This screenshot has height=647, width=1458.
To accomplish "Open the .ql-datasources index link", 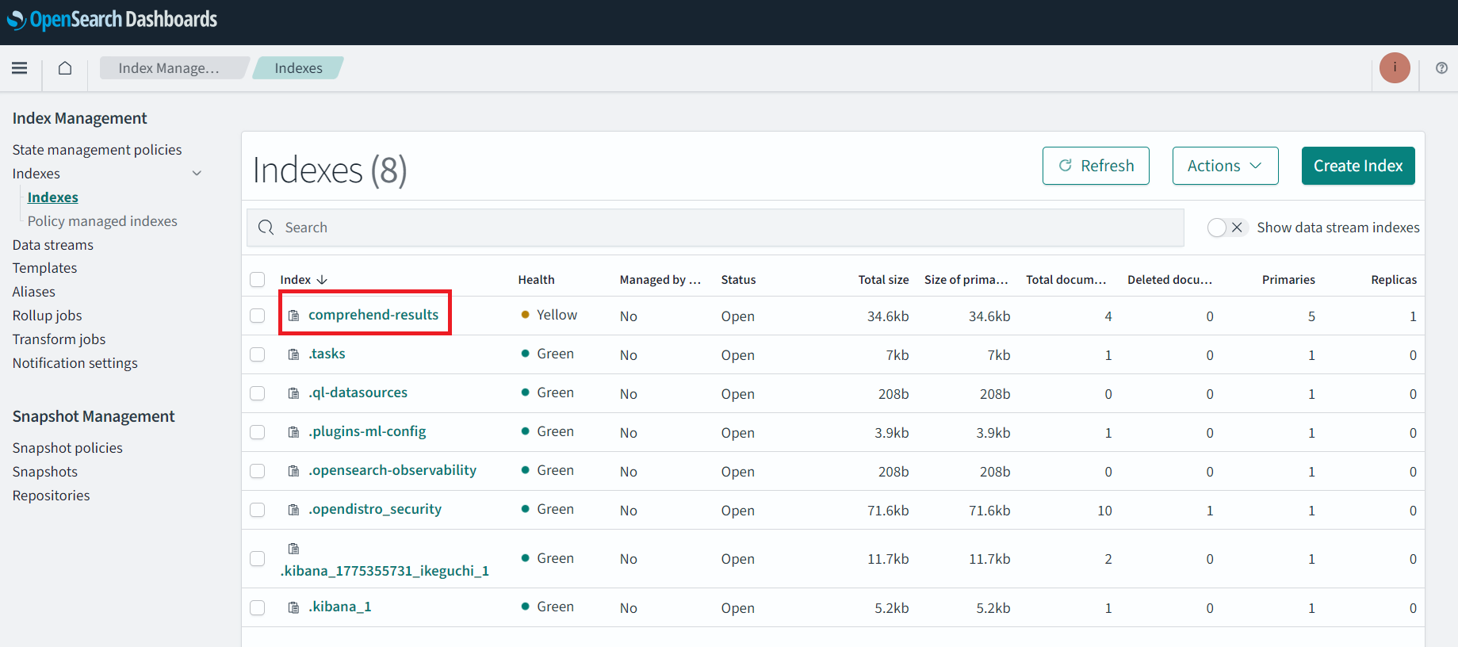I will point(358,392).
